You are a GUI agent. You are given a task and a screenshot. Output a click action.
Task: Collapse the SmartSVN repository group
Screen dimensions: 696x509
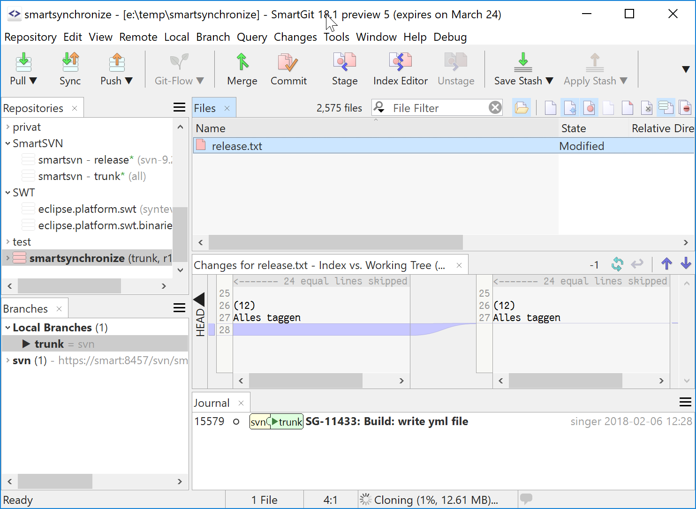tap(8, 143)
